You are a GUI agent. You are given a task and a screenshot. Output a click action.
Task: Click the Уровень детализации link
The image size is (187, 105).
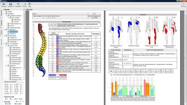point(10,82)
